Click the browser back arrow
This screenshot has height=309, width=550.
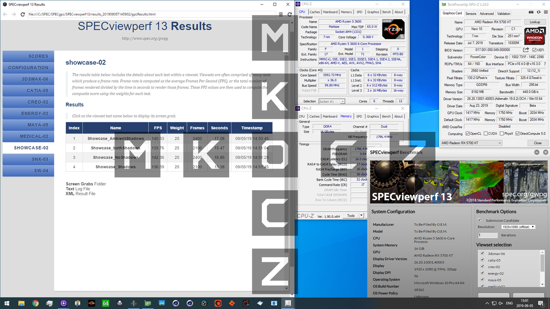pos(5,14)
